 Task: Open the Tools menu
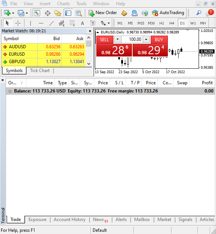click(81, 4)
